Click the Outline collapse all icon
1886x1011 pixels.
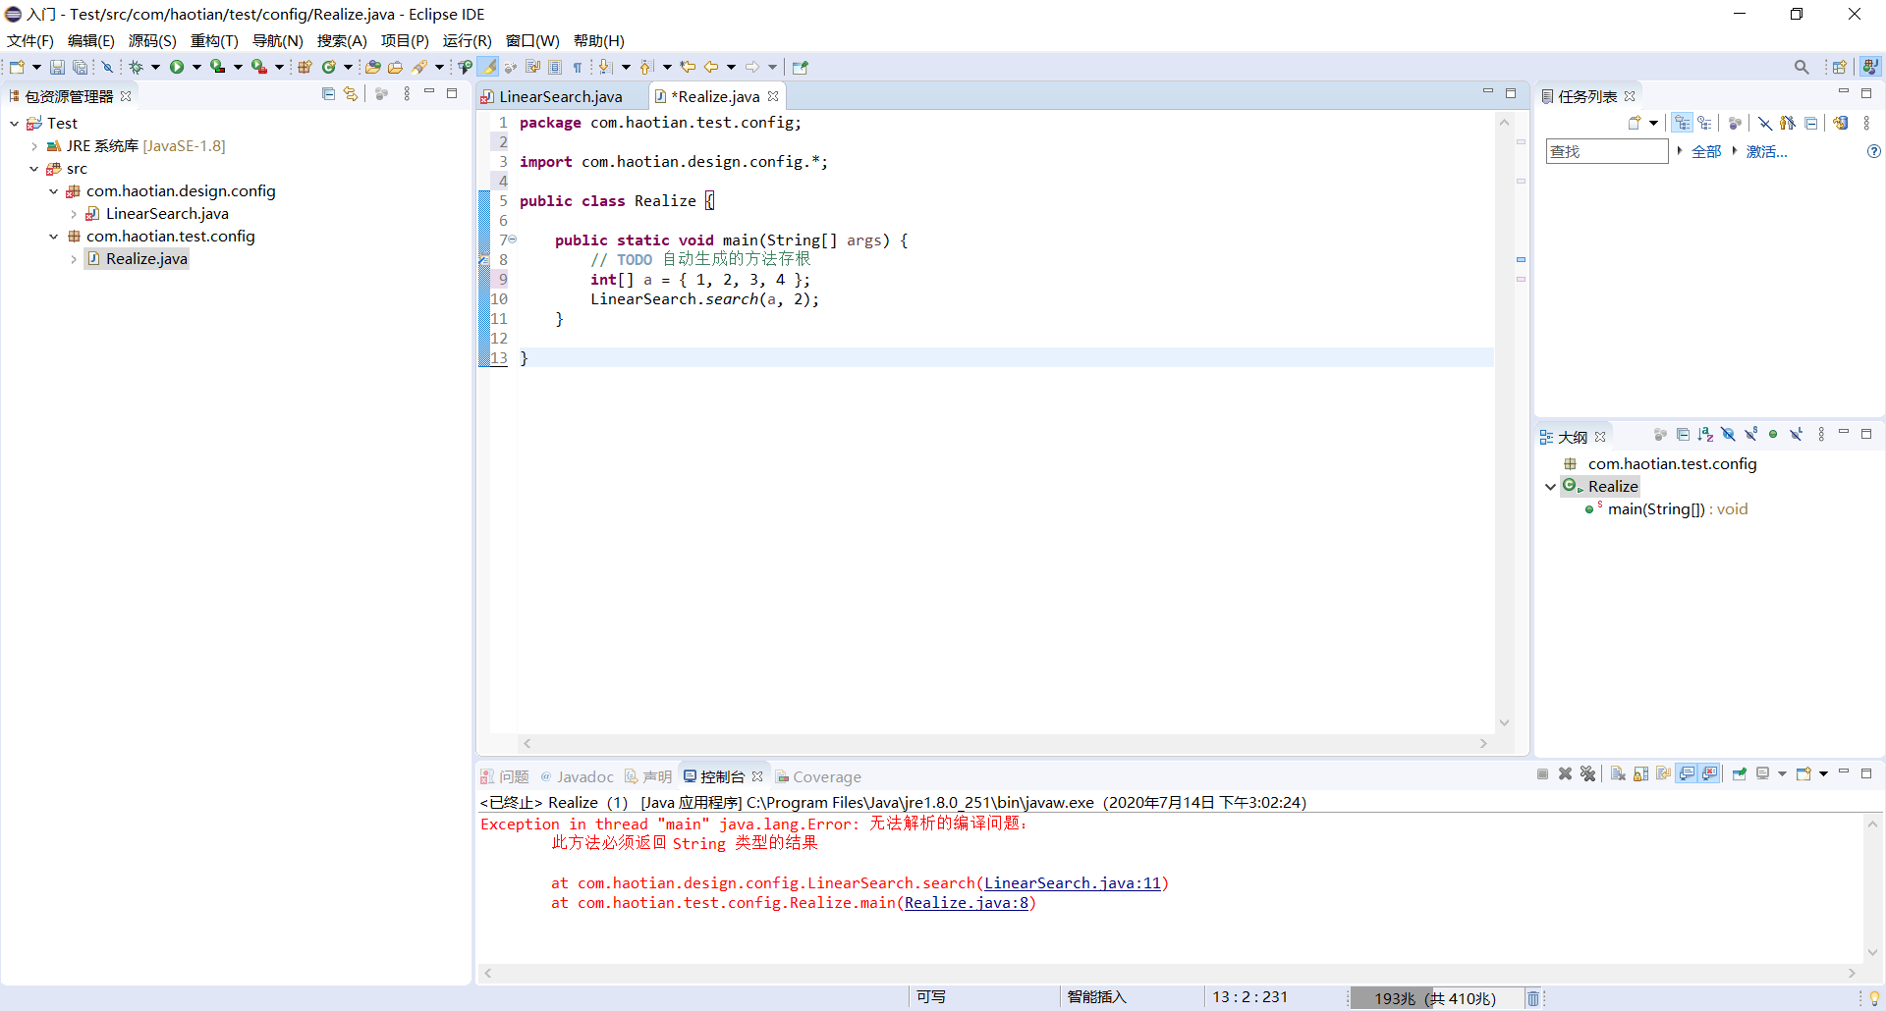(x=1683, y=435)
